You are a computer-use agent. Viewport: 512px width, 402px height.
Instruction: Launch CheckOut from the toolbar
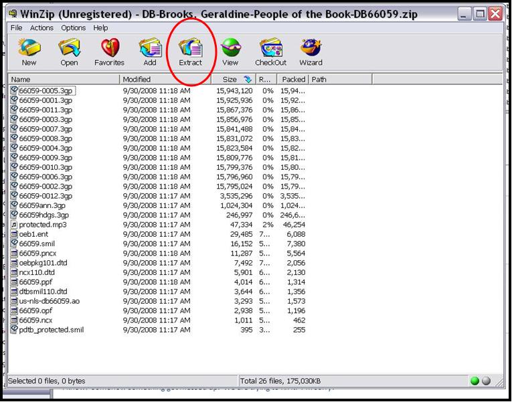coord(270,47)
